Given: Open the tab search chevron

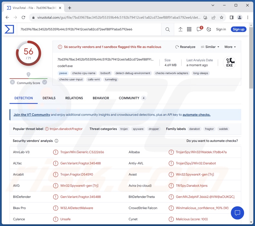Looking at the screenshot, I should [x=213, y=5].
